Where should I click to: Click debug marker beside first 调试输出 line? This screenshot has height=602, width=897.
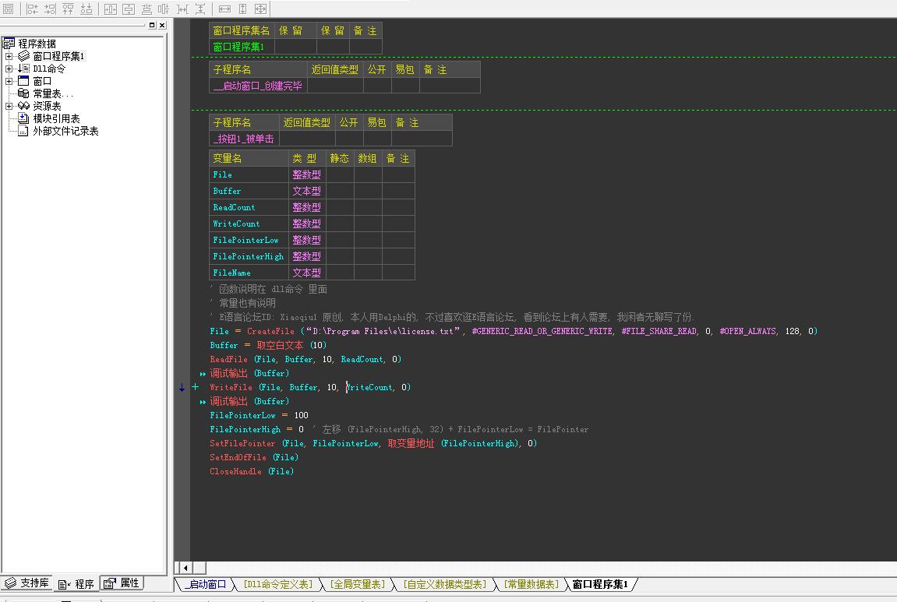point(203,374)
